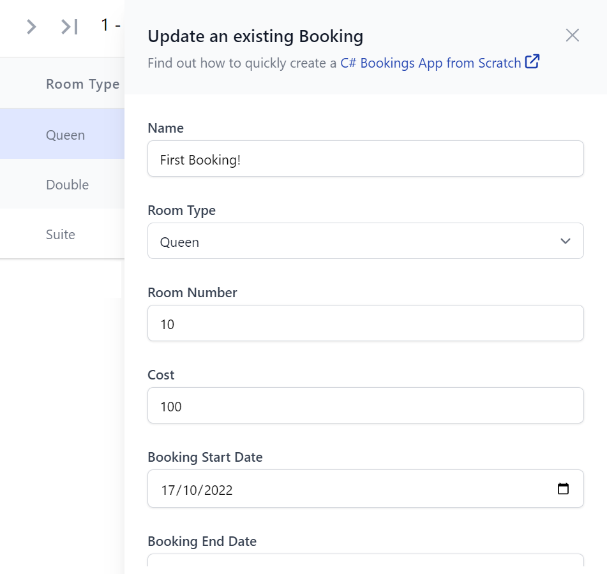This screenshot has width=607, height=574.
Task: Click the Cost field label
Action: 161,375
